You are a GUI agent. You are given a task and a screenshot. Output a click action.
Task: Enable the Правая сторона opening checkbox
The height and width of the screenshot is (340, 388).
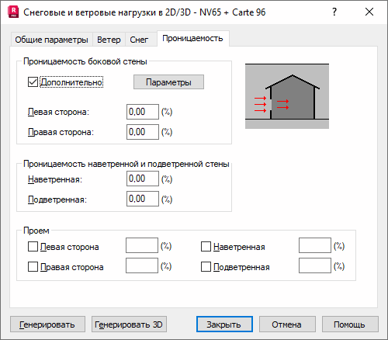coord(33,267)
